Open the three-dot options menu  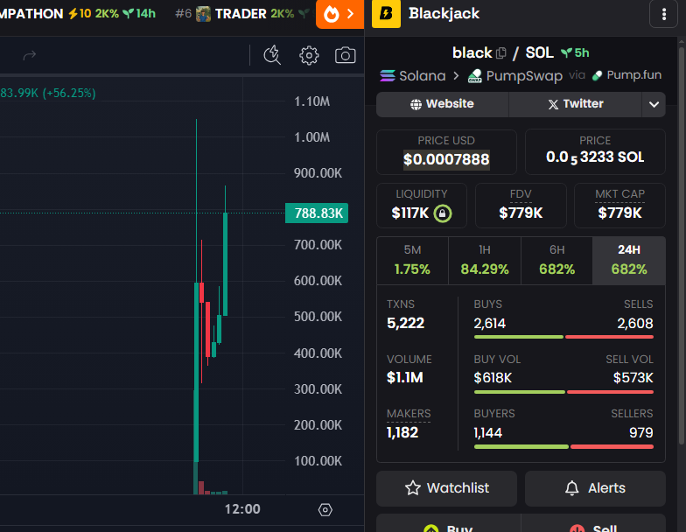pyautogui.click(x=663, y=14)
